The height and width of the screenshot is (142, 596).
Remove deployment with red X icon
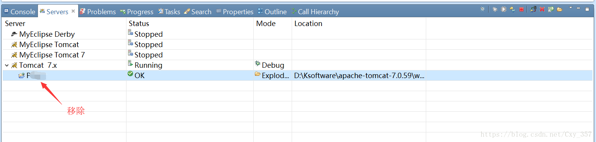point(542,9)
